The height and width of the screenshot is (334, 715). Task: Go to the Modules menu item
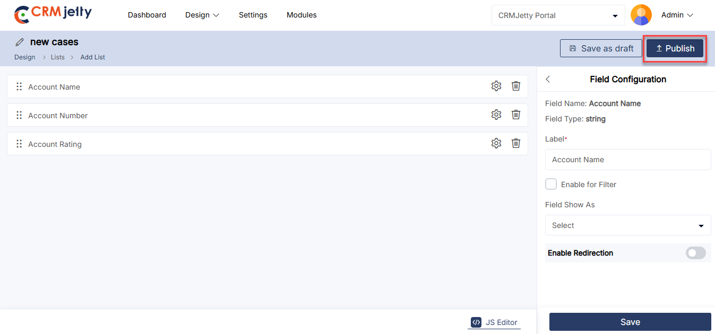(x=301, y=15)
